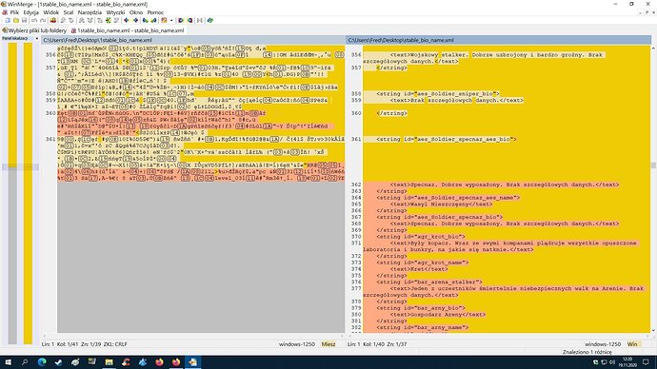Open Panel lokalizacji dropdown arrow
657x369 pixels.
point(37,38)
